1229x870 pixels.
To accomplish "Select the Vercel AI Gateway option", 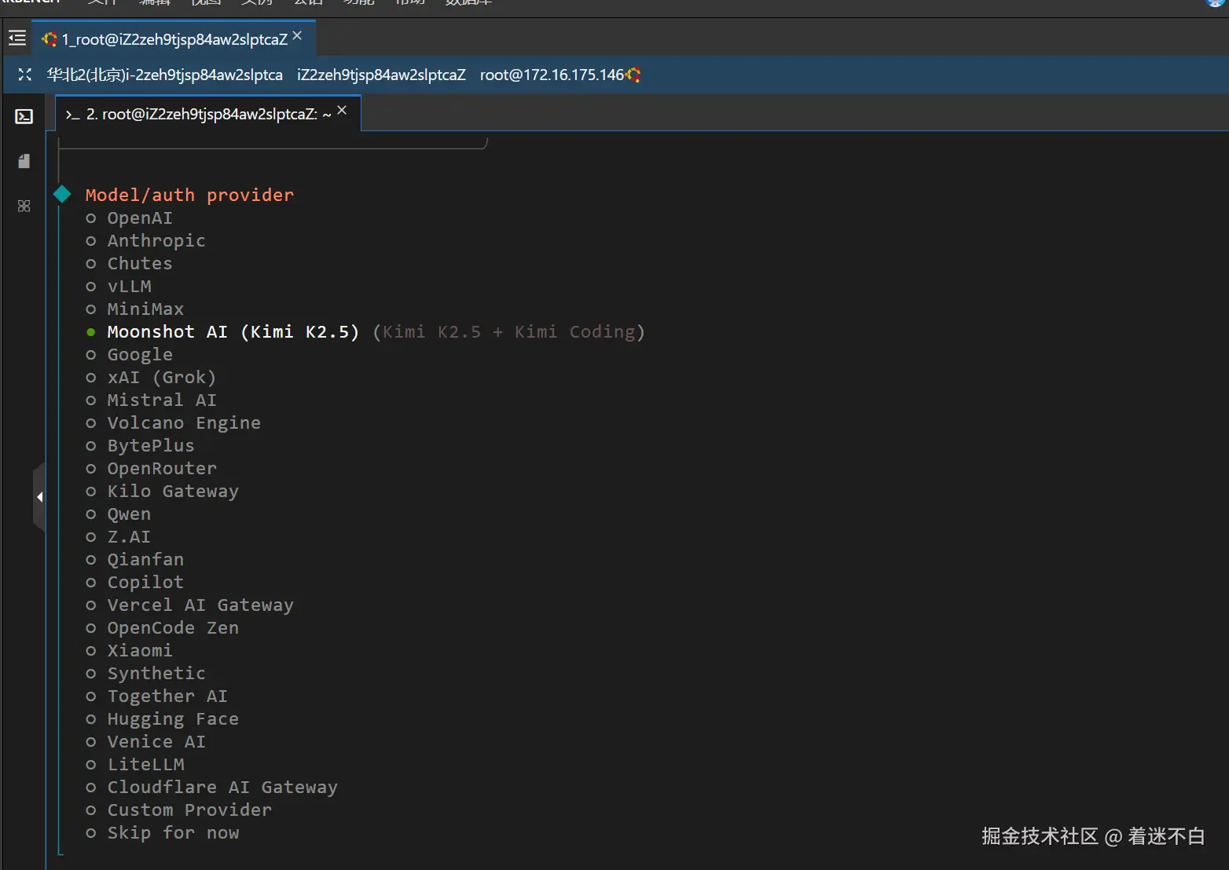I will pos(189,605).
